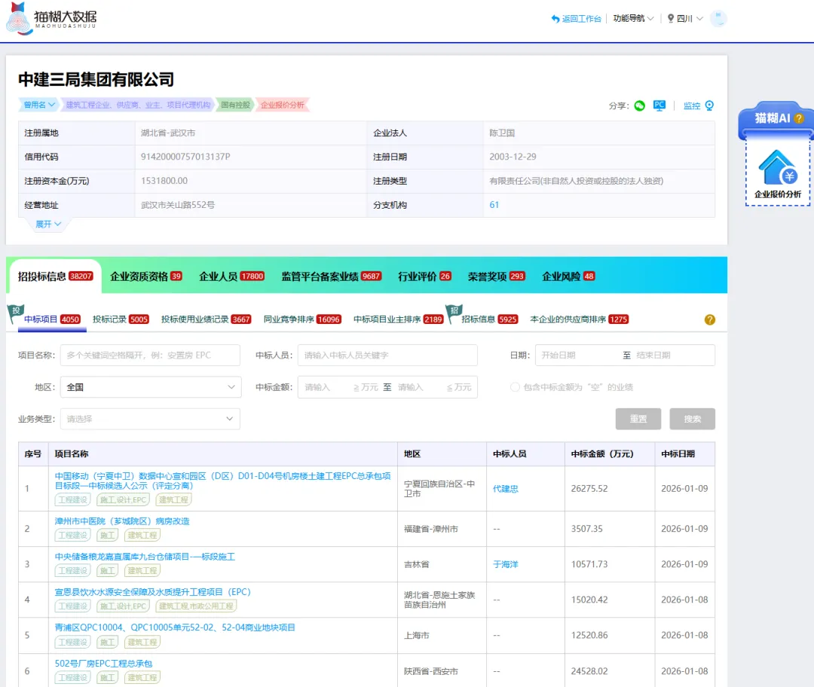Open the 宣恩县饮水水源安全保障 project link
The height and width of the screenshot is (687, 814).
click(x=152, y=592)
